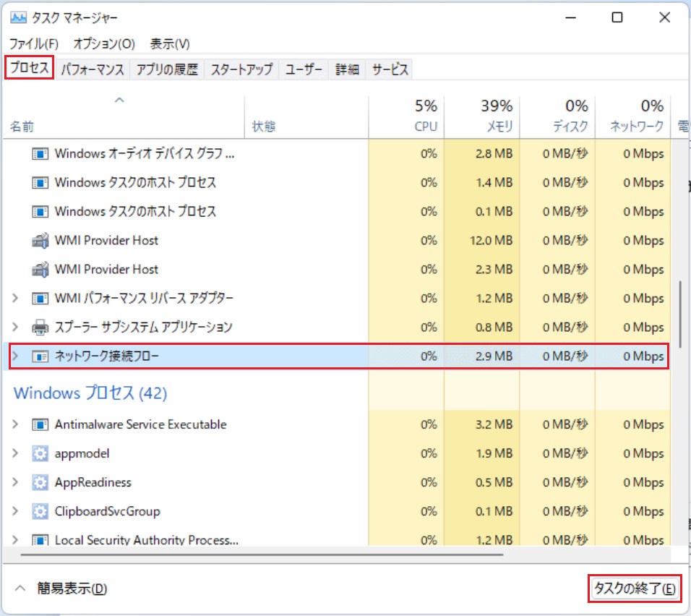Sort by the CPU column header

pos(406,116)
